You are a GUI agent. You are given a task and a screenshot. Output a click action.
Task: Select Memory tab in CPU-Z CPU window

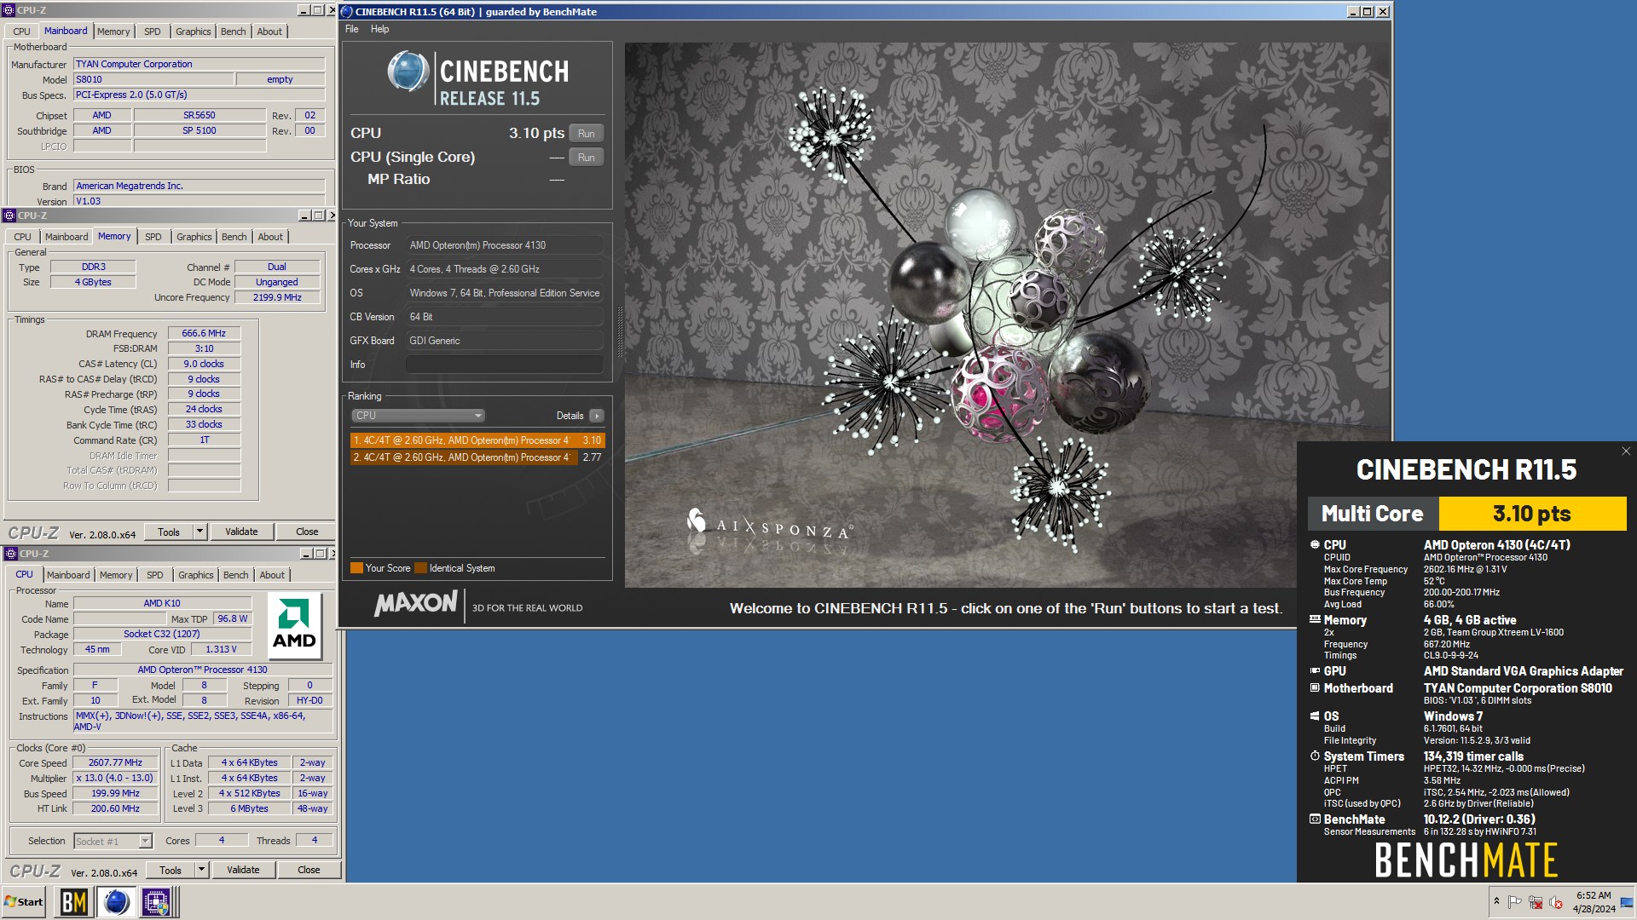pos(116,575)
